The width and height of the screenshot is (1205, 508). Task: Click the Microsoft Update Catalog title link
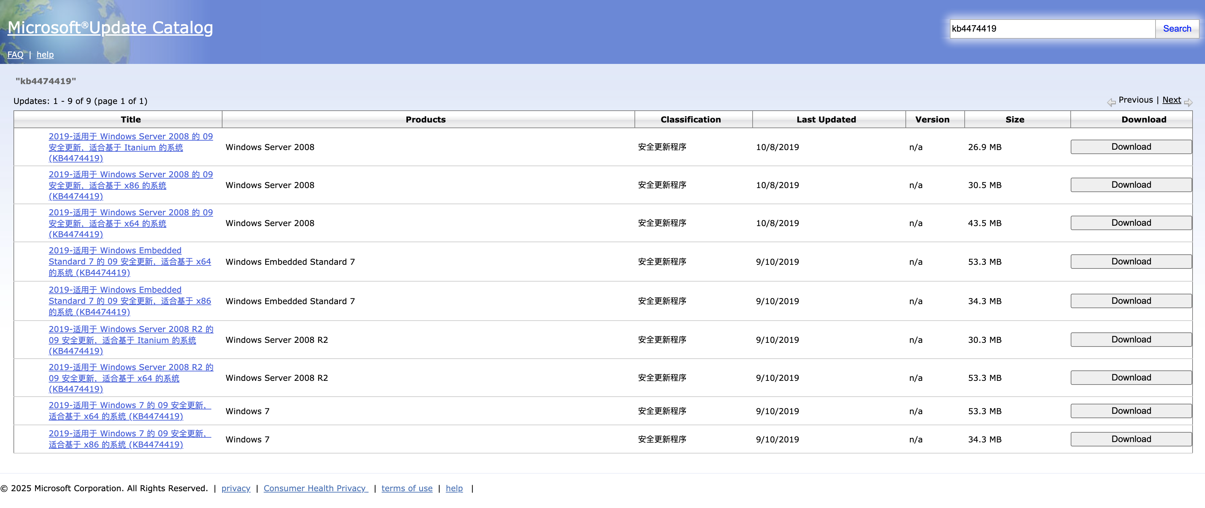click(110, 28)
